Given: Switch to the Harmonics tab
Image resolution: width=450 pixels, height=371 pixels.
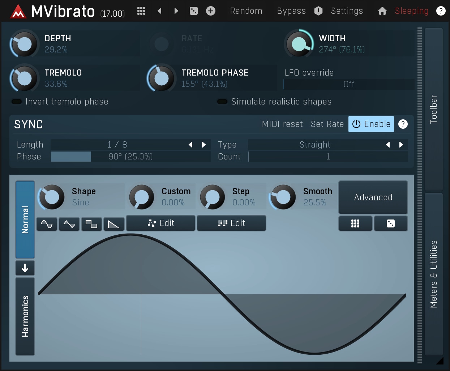Looking at the screenshot, I should [25, 316].
